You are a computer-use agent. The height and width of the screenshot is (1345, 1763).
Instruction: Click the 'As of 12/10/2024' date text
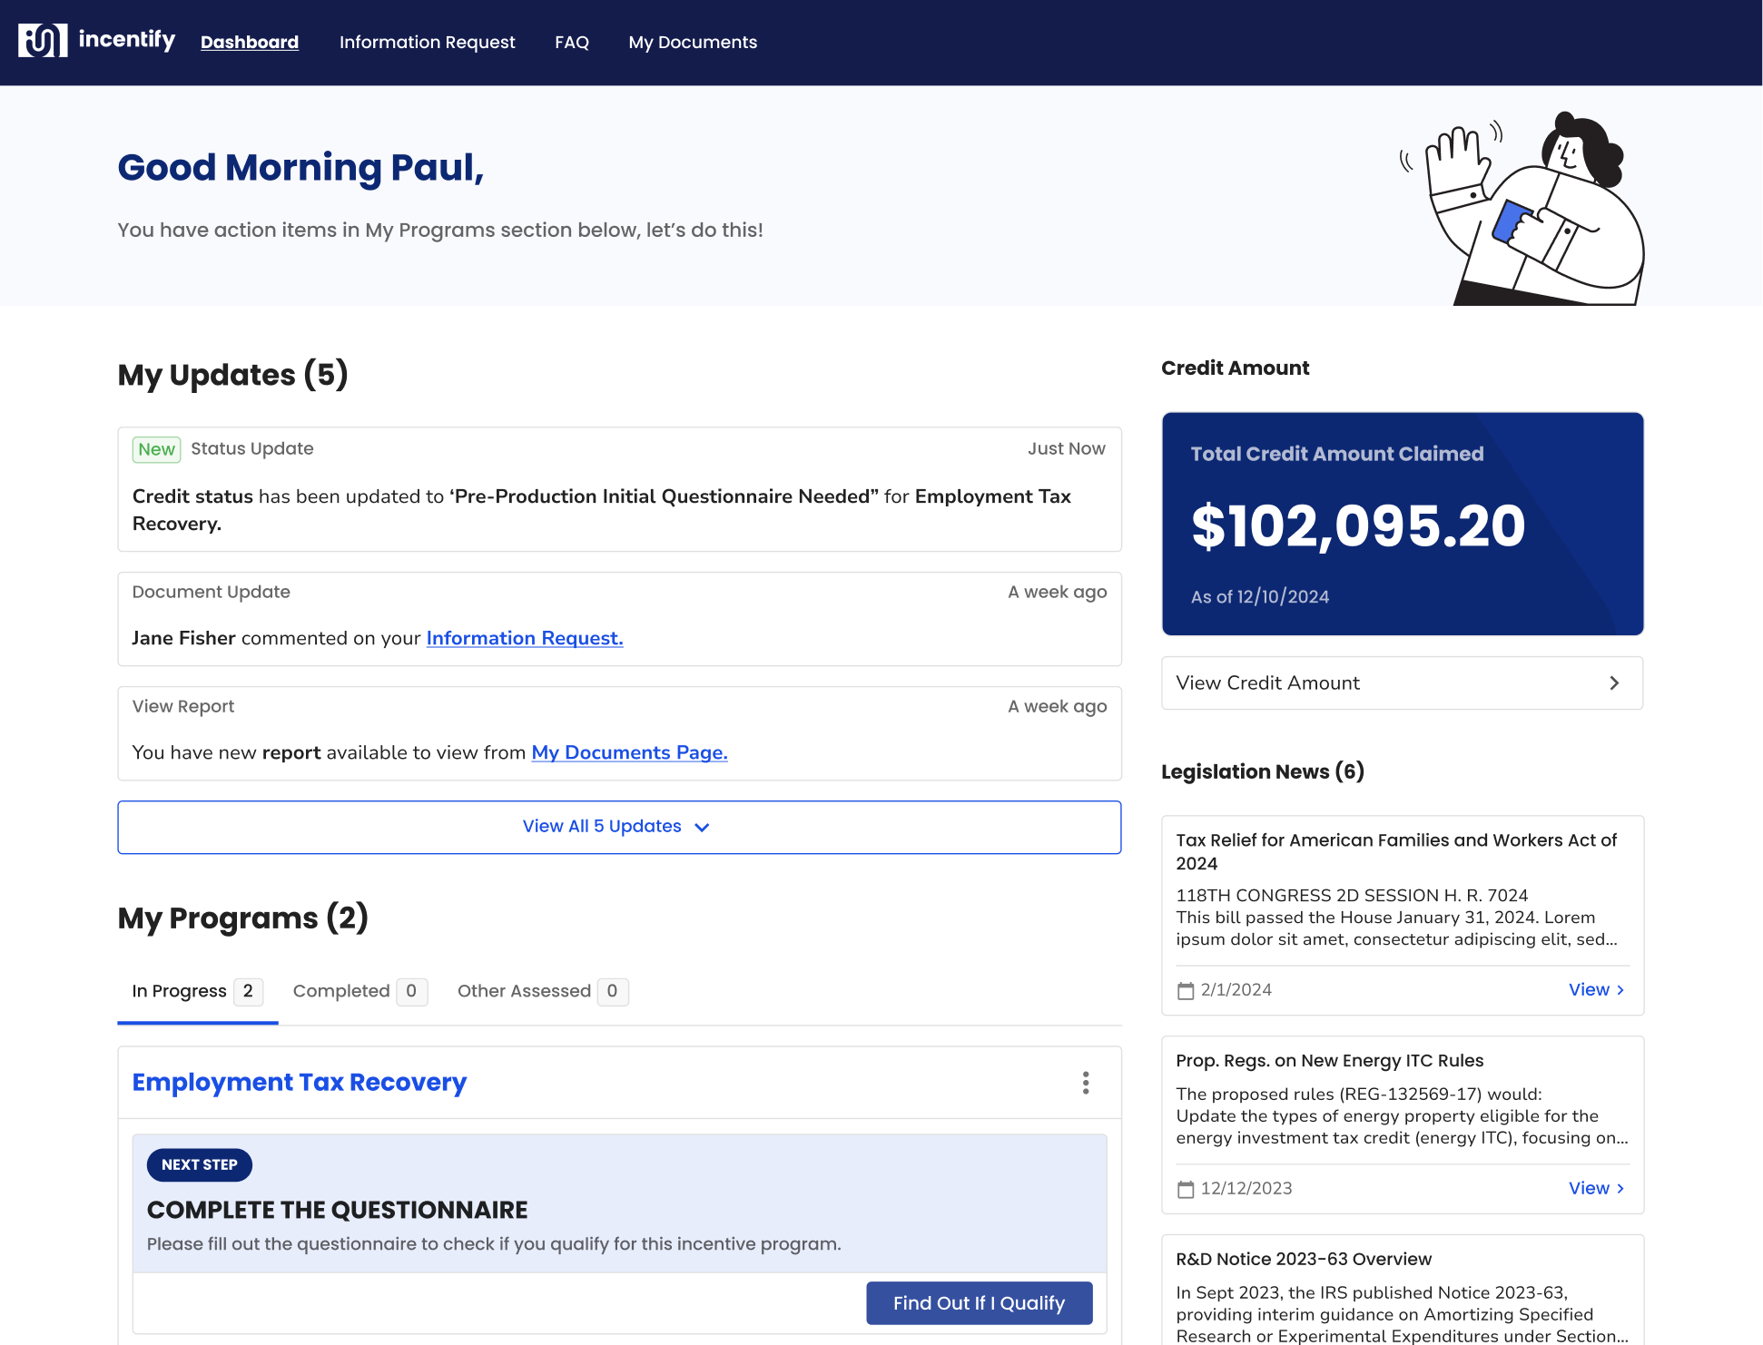1259,597
